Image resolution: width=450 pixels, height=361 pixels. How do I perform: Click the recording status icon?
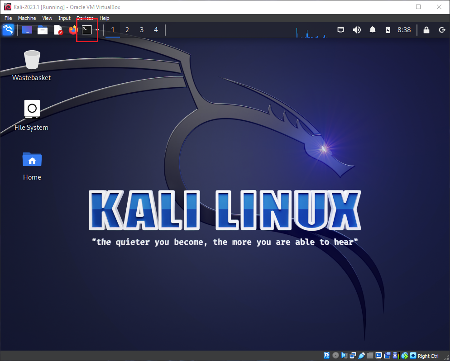(x=388, y=356)
